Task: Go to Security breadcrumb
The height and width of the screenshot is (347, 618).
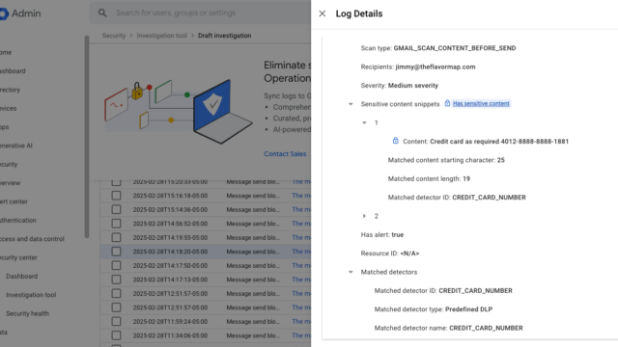Action: 114,36
